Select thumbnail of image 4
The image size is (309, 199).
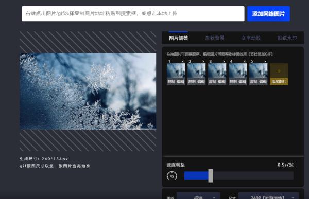point(237,70)
